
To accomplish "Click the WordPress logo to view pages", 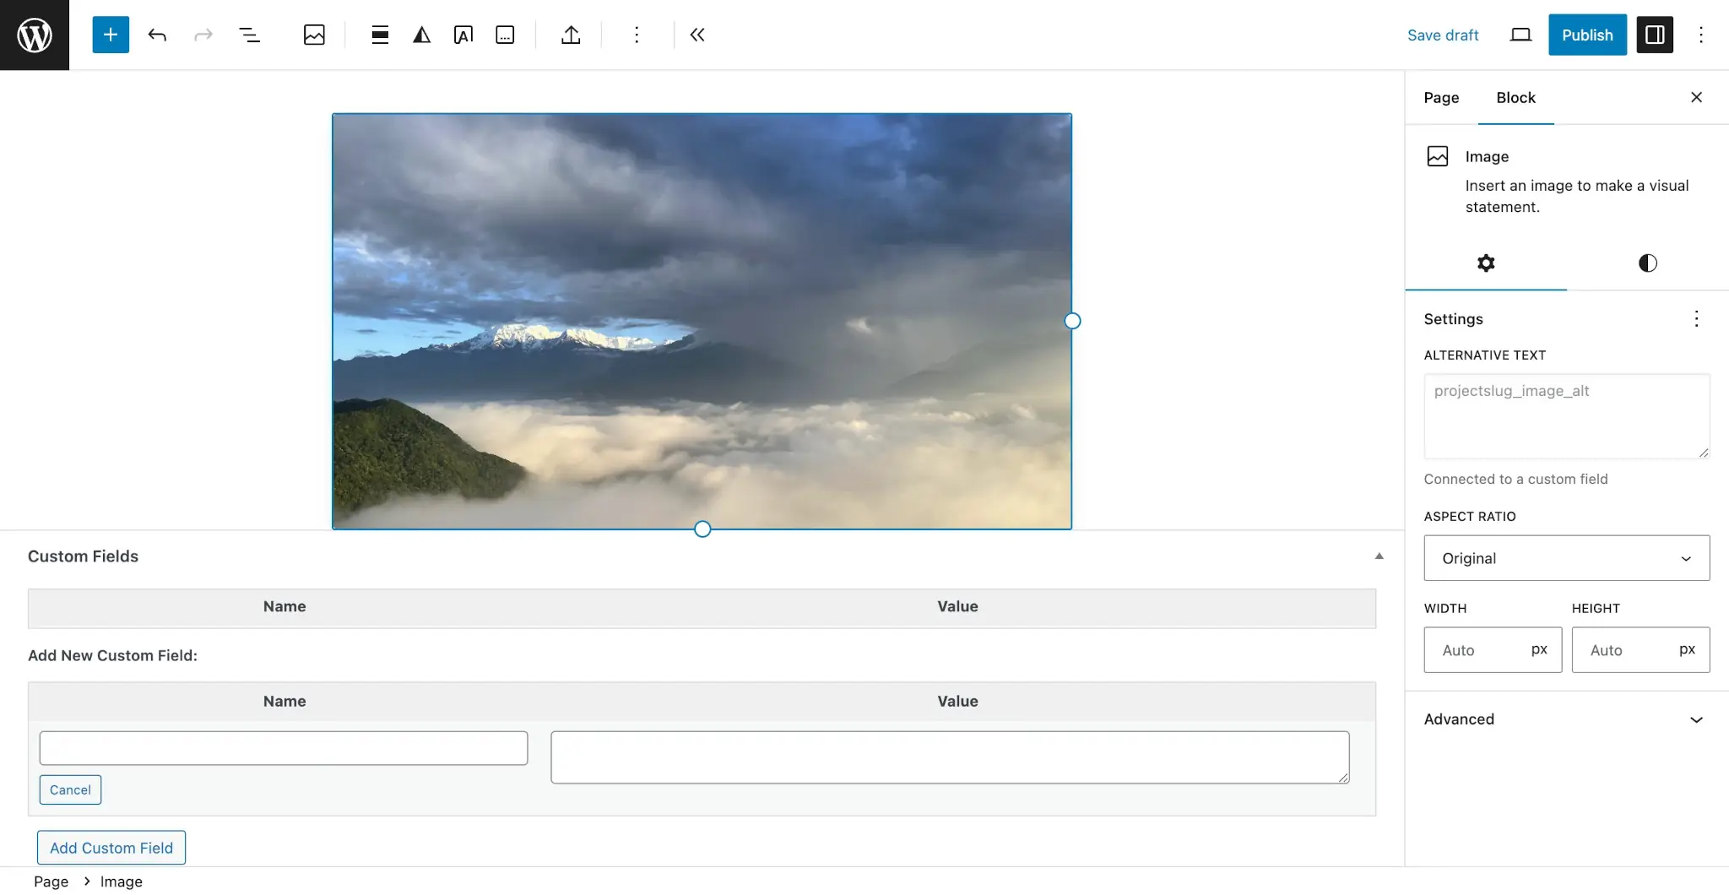I will coord(35,35).
